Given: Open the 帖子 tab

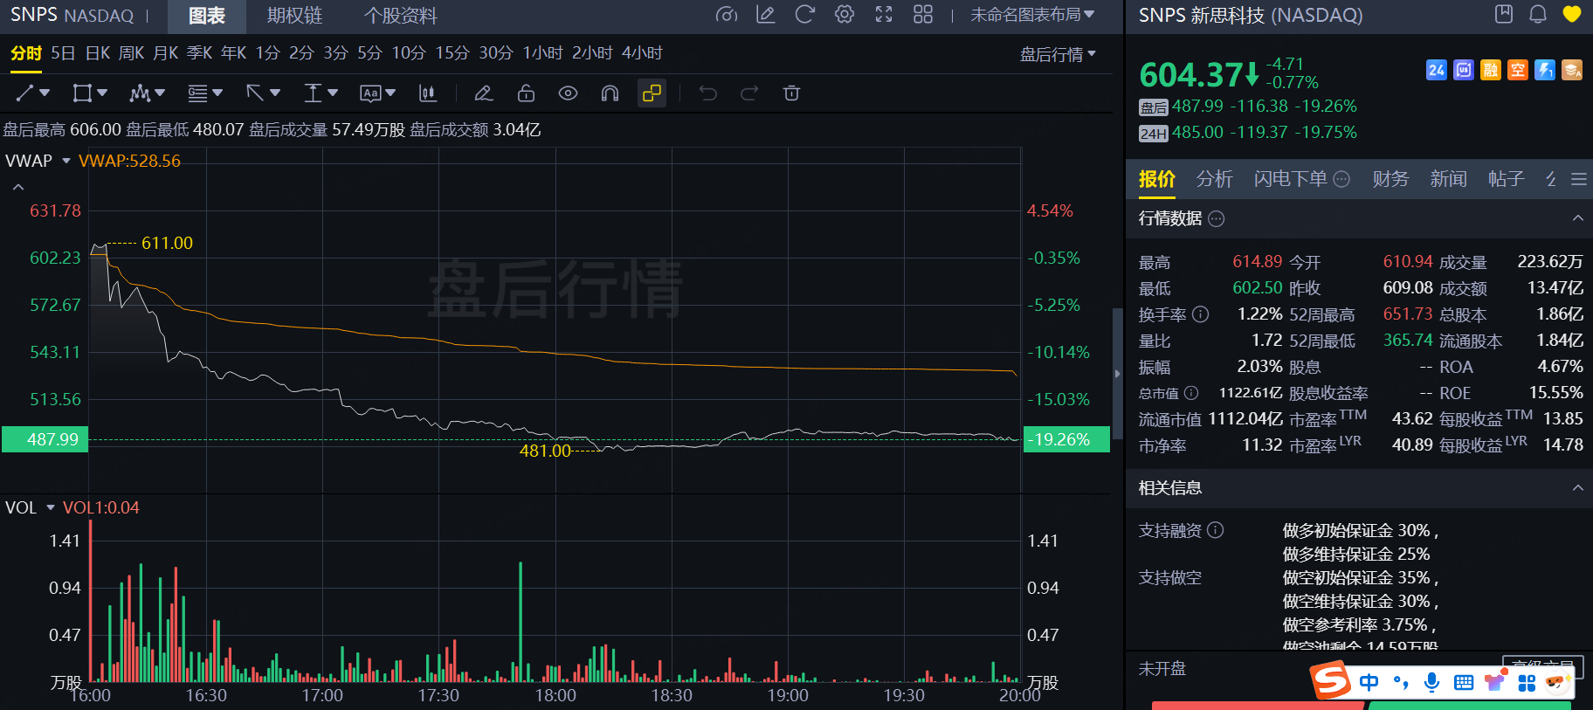Looking at the screenshot, I should pos(1507,179).
